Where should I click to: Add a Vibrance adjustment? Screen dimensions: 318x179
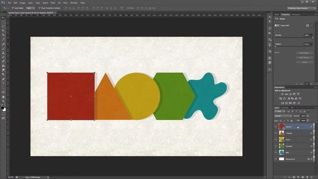pos(298,94)
